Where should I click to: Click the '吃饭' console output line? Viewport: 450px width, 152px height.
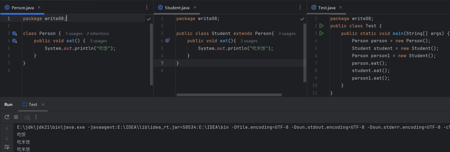coord(21,134)
